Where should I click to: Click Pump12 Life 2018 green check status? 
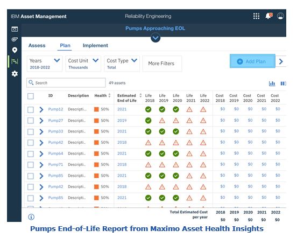coord(148,109)
